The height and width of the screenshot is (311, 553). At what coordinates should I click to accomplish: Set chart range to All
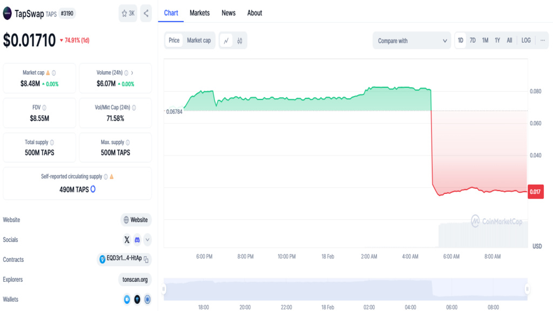coord(509,40)
